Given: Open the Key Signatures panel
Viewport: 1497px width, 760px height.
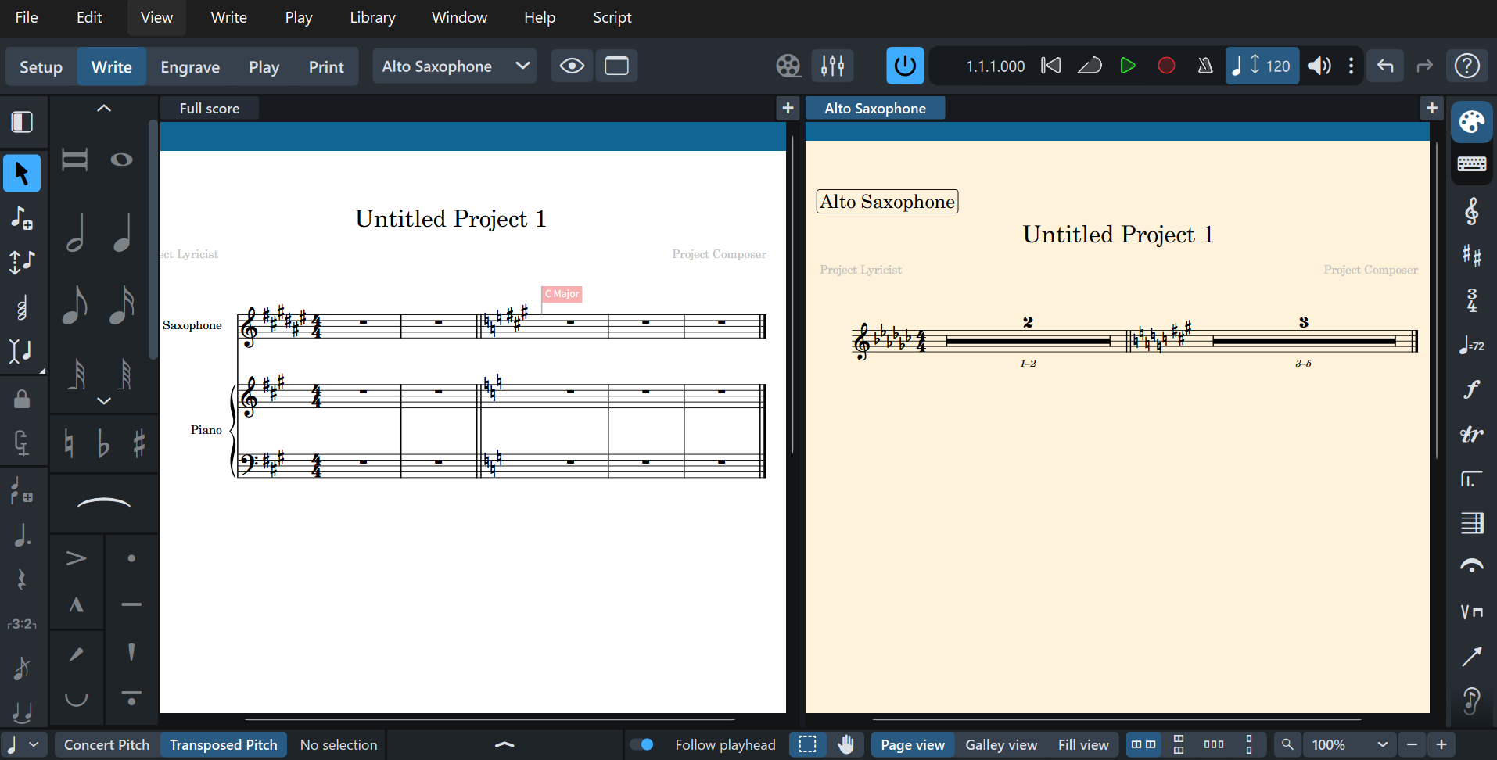Looking at the screenshot, I should [x=1471, y=256].
